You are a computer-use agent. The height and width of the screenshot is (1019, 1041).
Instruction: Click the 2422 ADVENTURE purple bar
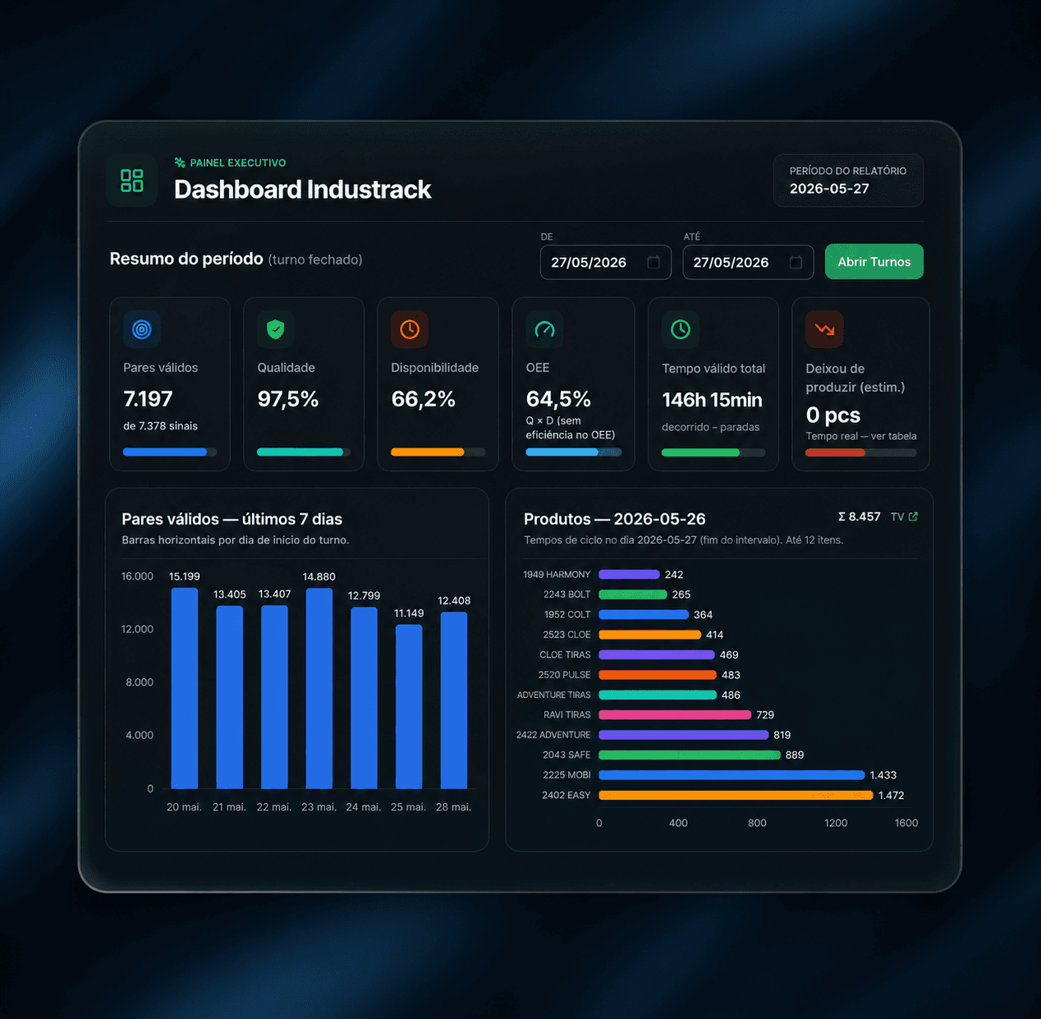[684, 735]
